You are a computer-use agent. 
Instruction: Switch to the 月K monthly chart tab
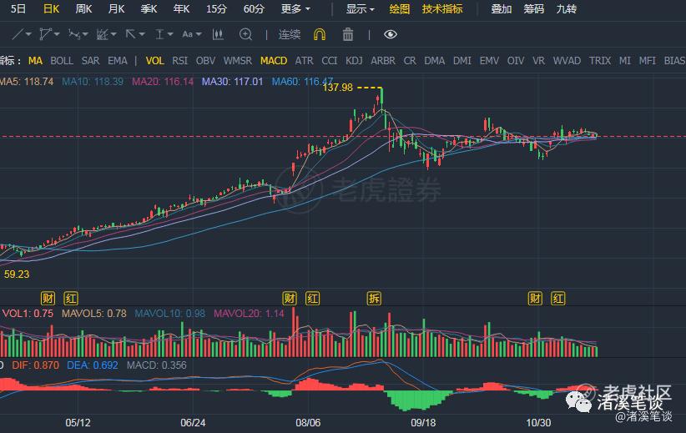click(116, 8)
